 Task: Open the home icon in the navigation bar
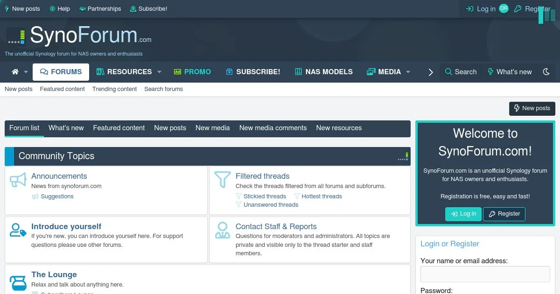15,72
